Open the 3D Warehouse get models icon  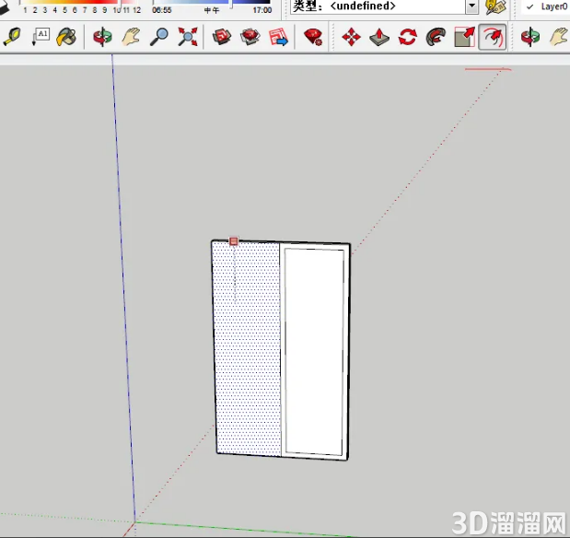point(221,37)
